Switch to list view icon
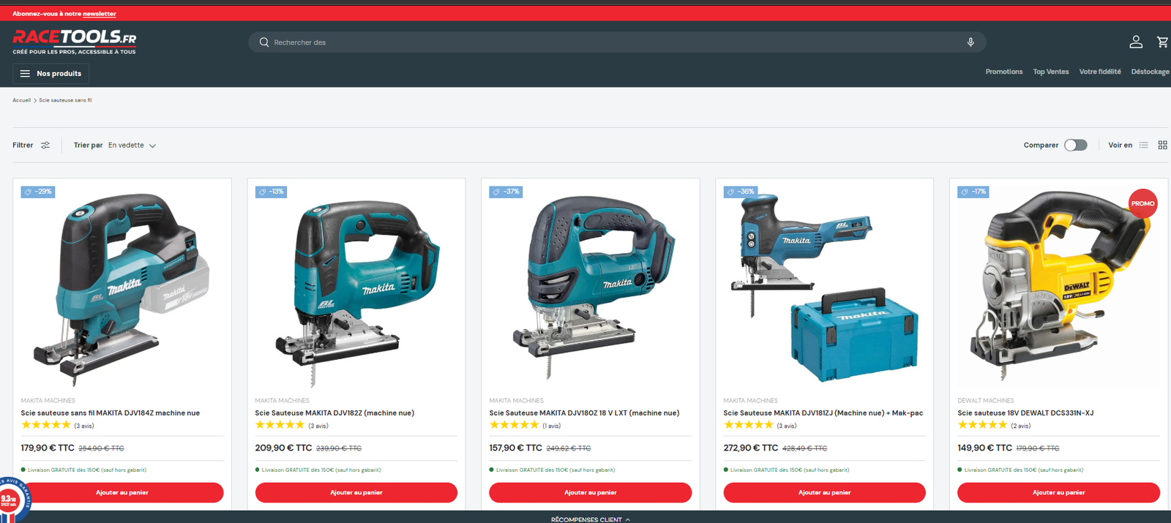The height and width of the screenshot is (523, 1171). tap(1143, 146)
